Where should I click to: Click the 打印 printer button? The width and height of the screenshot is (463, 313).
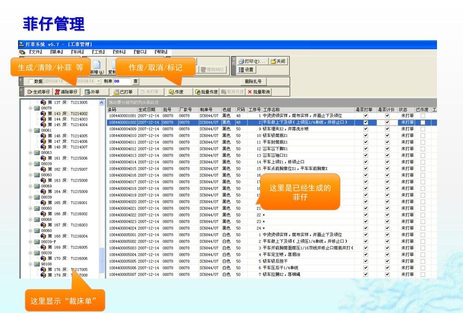point(253,61)
